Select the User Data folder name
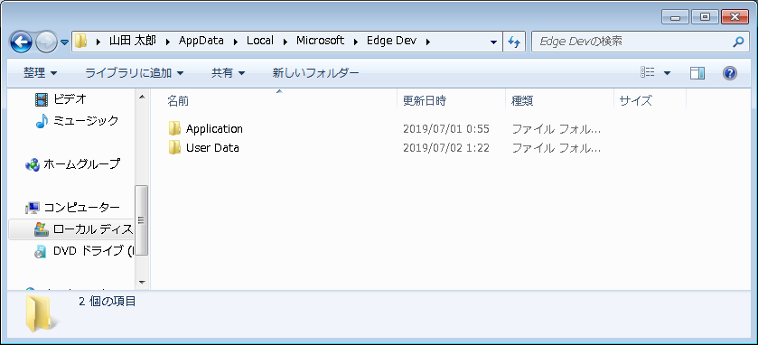Viewport: 758px width, 345px height. coord(212,148)
